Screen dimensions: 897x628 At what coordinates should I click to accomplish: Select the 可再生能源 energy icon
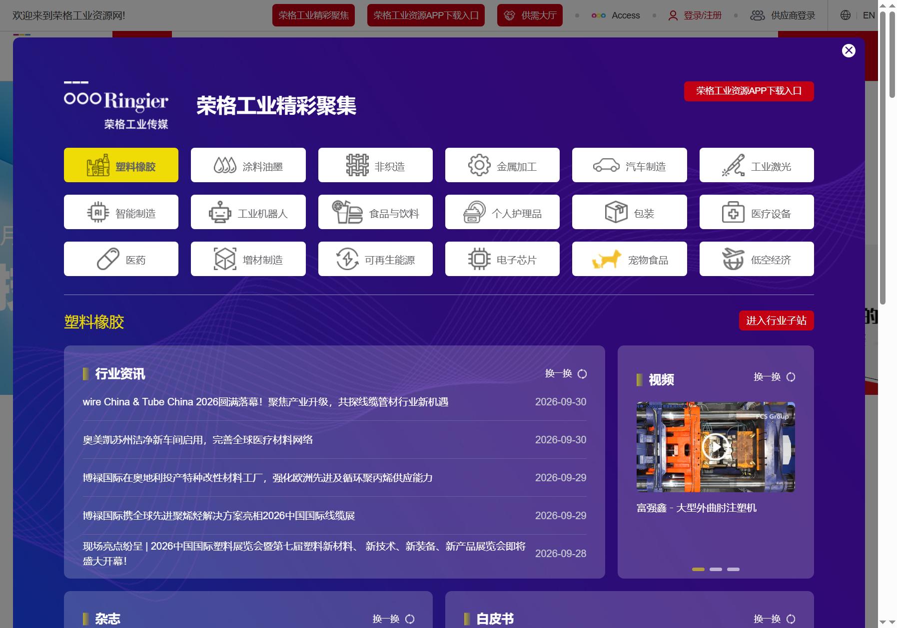pyautogui.click(x=347, y=259)
